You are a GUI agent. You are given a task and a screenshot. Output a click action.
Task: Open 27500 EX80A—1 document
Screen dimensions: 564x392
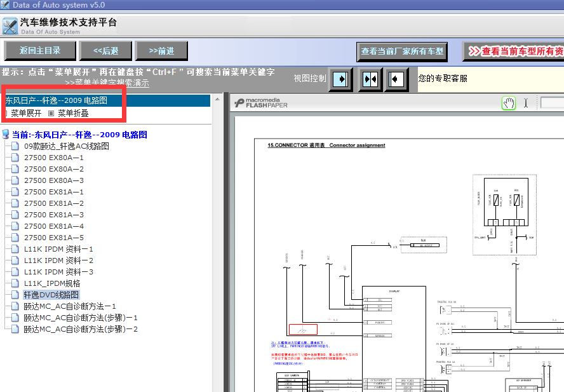click(54, 158)
